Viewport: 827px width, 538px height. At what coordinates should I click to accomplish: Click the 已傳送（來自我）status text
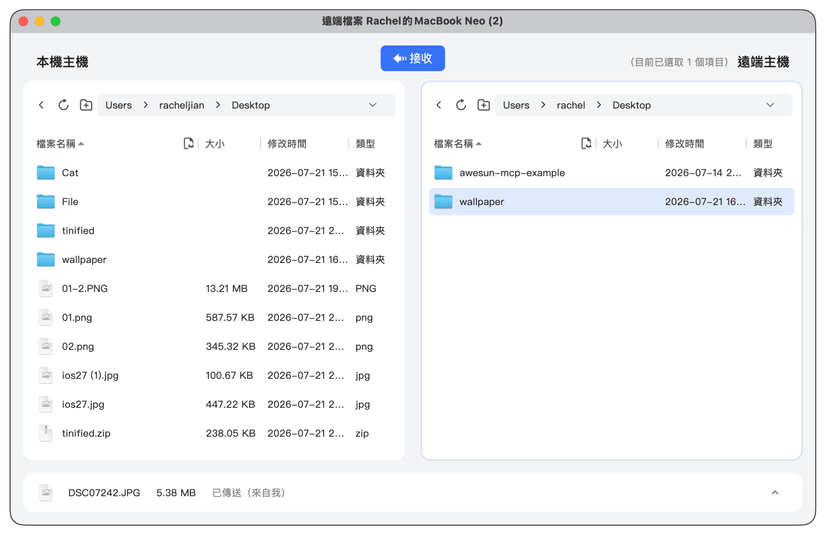pos(249,493)
